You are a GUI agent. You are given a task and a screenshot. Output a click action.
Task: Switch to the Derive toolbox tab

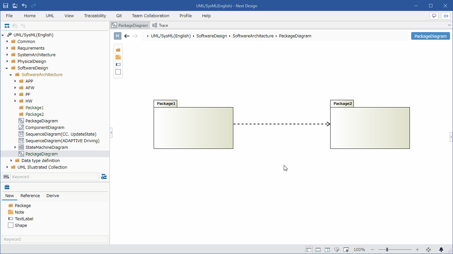pyautogui.click(x=53, y=196)
